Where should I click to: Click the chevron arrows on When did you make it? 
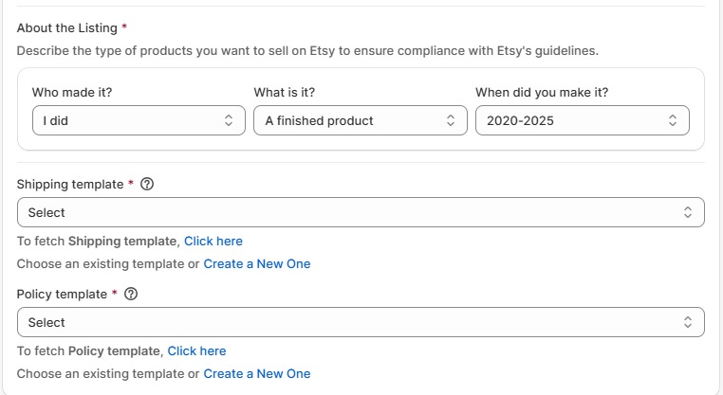pos(673,120)
